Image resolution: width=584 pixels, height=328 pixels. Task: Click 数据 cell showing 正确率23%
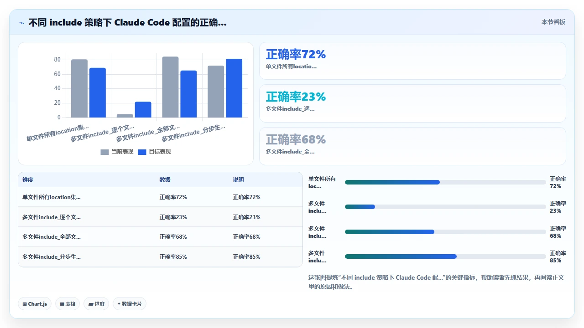(173, 217)
